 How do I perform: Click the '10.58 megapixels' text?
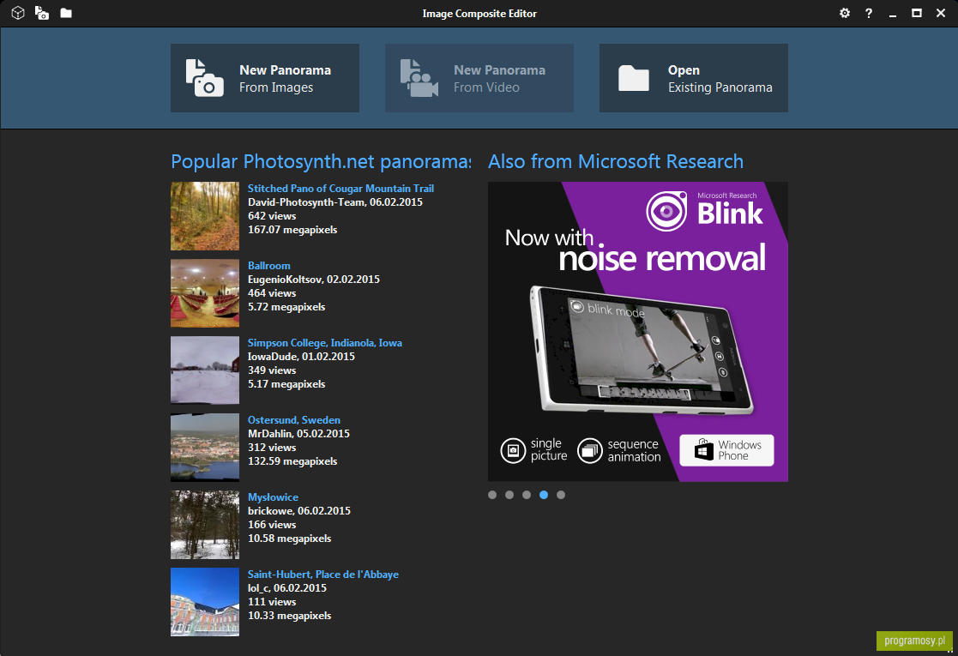290,539
